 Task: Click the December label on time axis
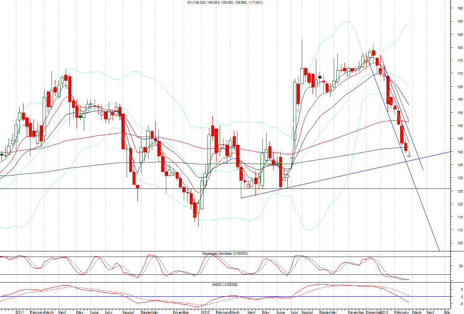[373, 312]
